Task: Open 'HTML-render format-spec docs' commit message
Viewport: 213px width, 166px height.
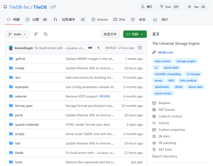Action: (x=88, y=124)
